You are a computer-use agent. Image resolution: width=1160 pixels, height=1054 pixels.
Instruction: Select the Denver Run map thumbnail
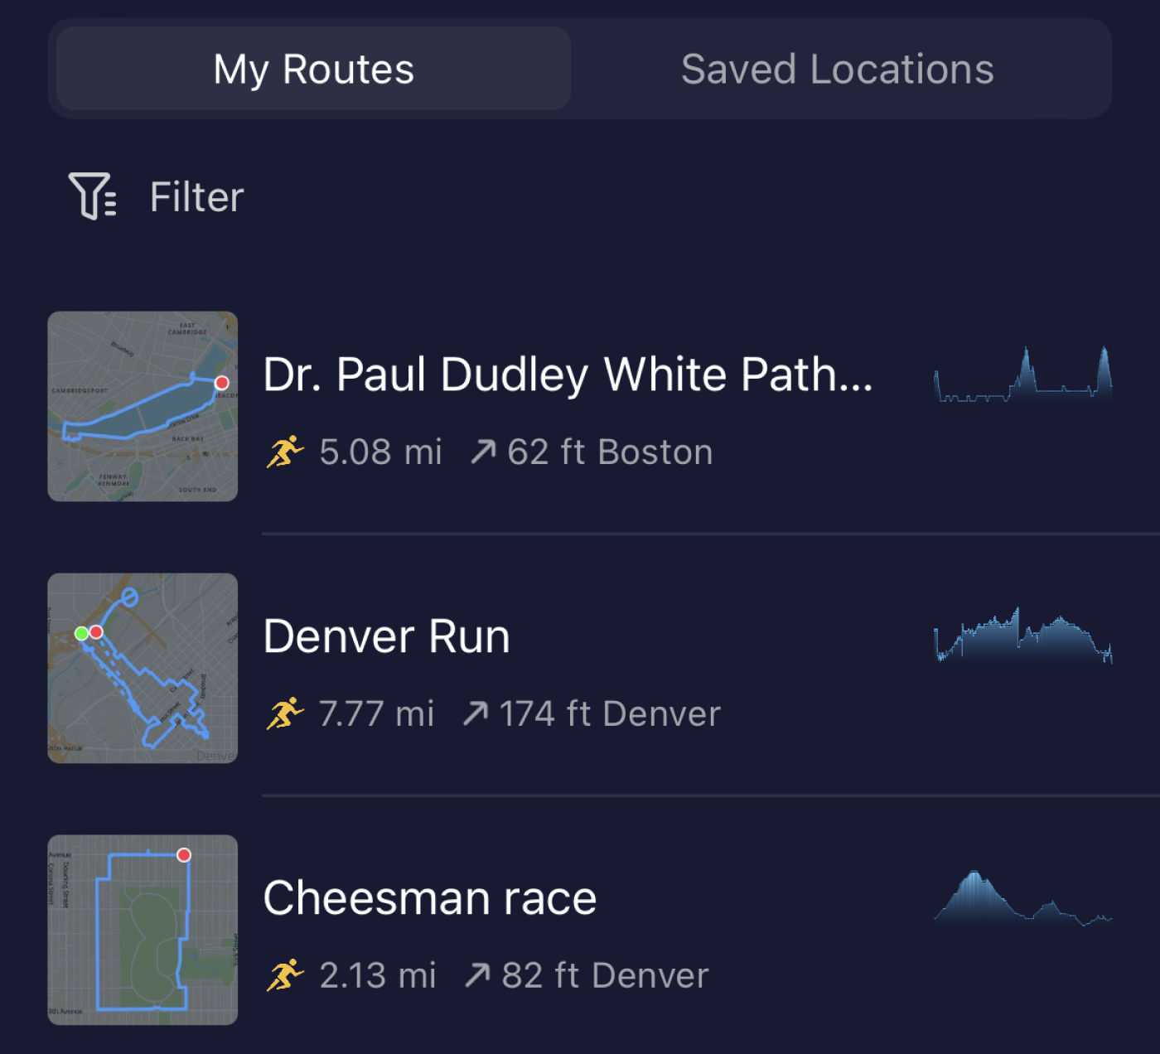point(143,668)
